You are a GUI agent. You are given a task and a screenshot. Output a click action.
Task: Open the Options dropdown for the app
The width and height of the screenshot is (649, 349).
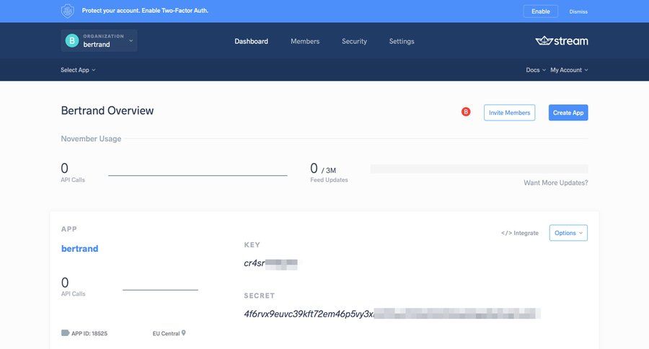pos(568,233)
